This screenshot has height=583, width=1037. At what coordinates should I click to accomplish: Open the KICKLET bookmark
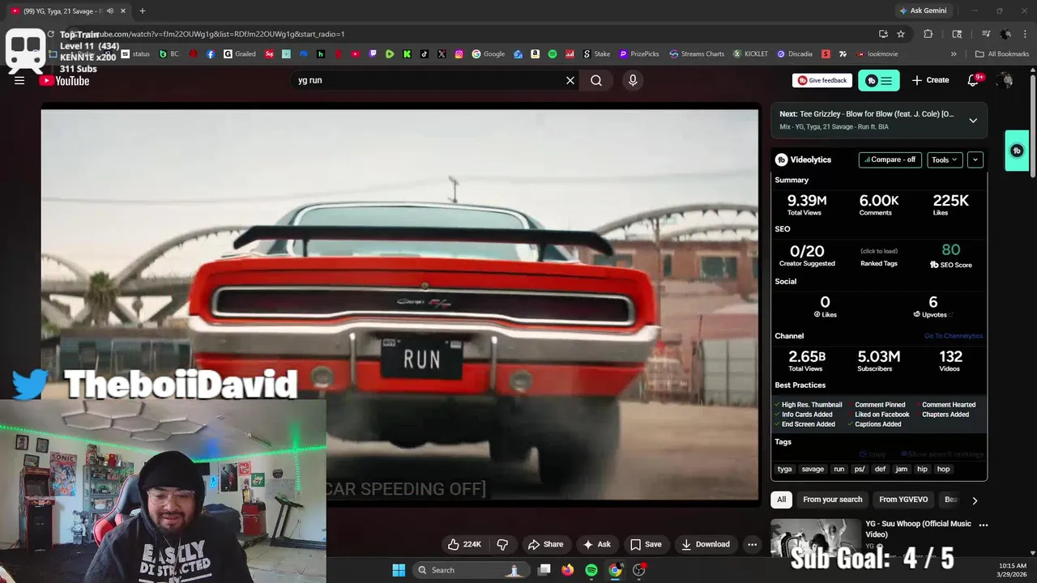tap(751, 54)
